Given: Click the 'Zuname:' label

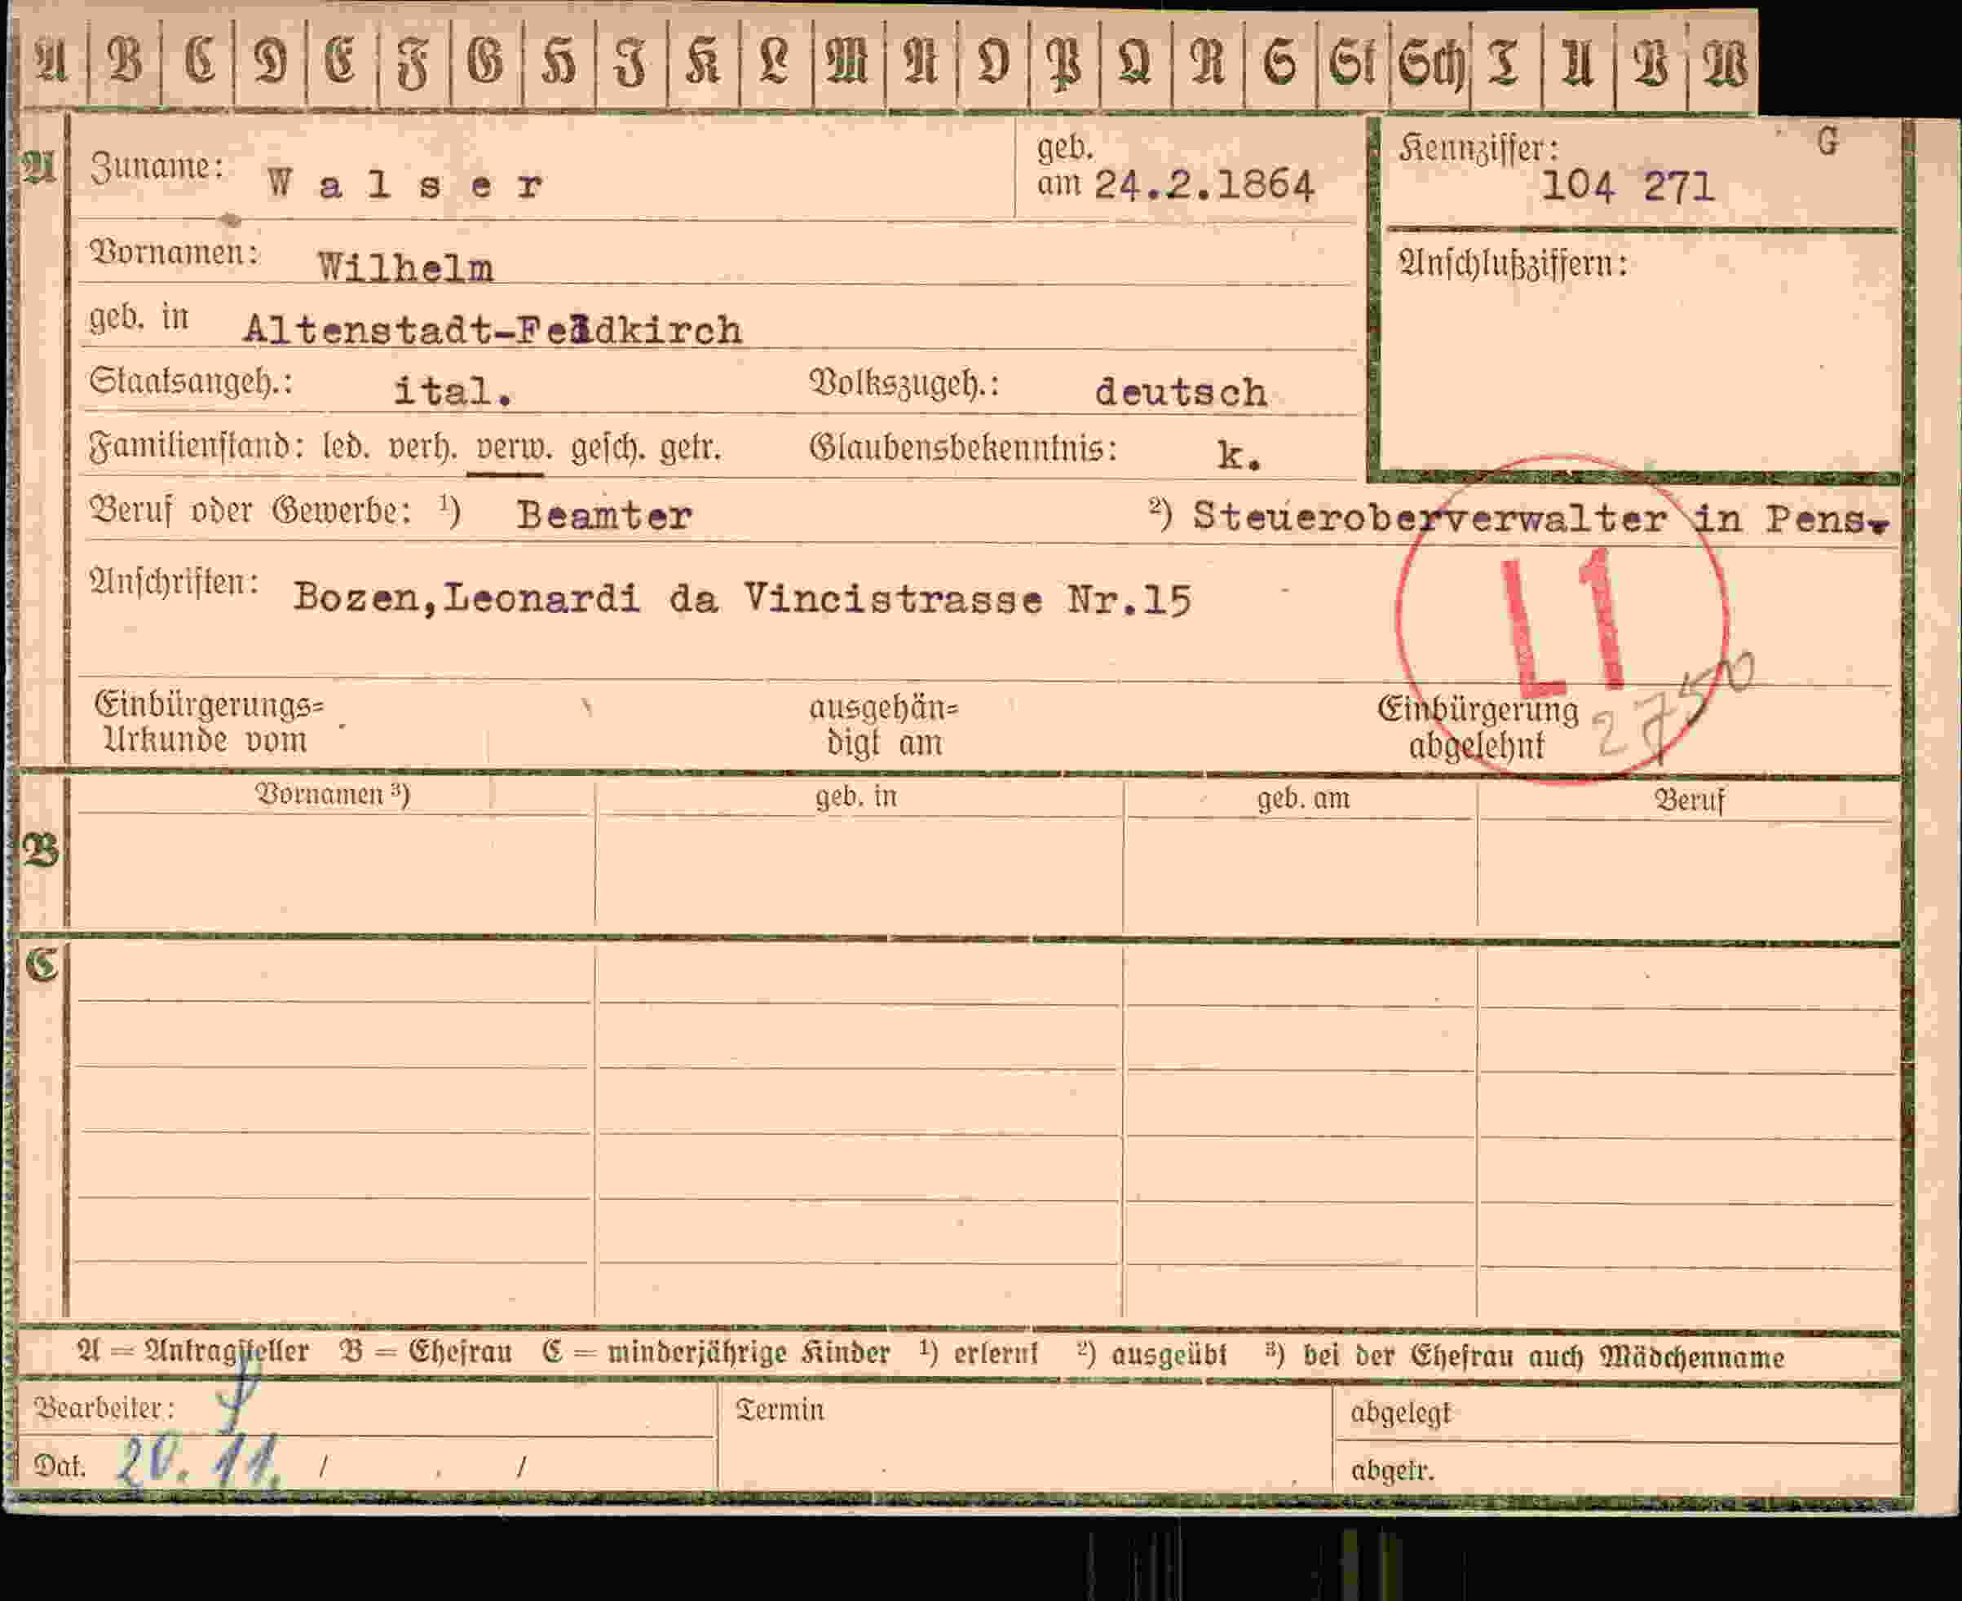Looking at the screenshot, I should (157, 166).
